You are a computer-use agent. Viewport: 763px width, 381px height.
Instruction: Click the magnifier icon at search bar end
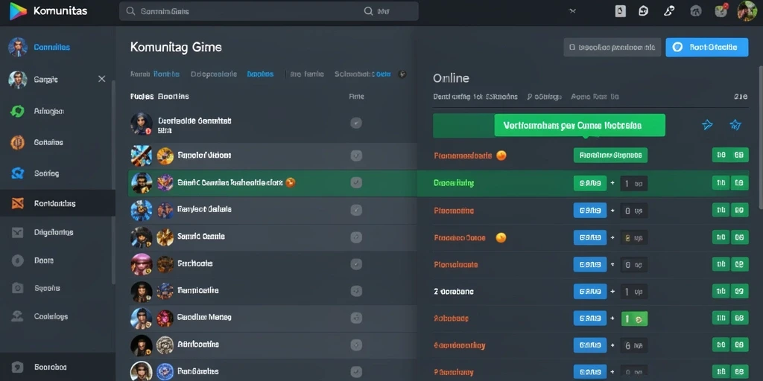coord(369,10)
